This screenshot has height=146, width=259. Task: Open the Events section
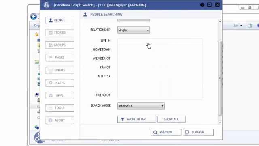tap(60, 70)
